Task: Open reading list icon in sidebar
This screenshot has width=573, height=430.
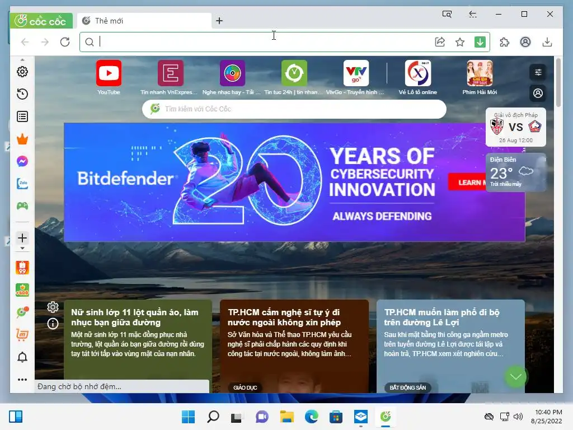Action: [x=22, y=116]
